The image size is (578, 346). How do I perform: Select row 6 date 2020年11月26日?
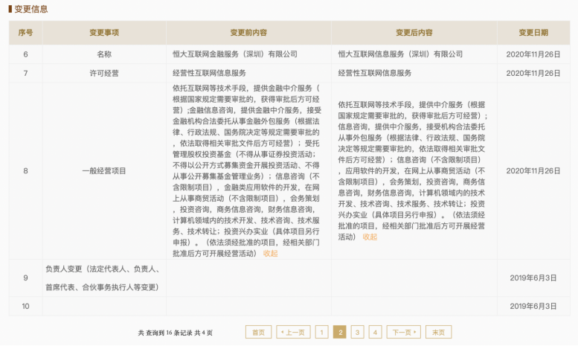(533, 54)
